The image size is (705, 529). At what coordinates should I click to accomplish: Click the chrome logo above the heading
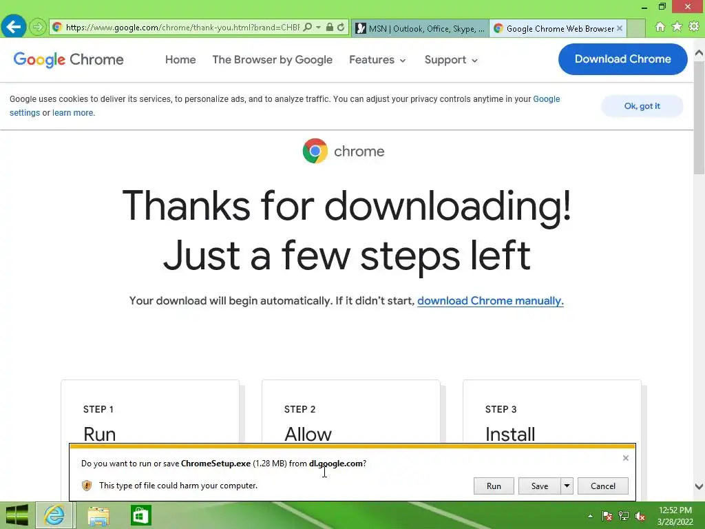[344, 151]
